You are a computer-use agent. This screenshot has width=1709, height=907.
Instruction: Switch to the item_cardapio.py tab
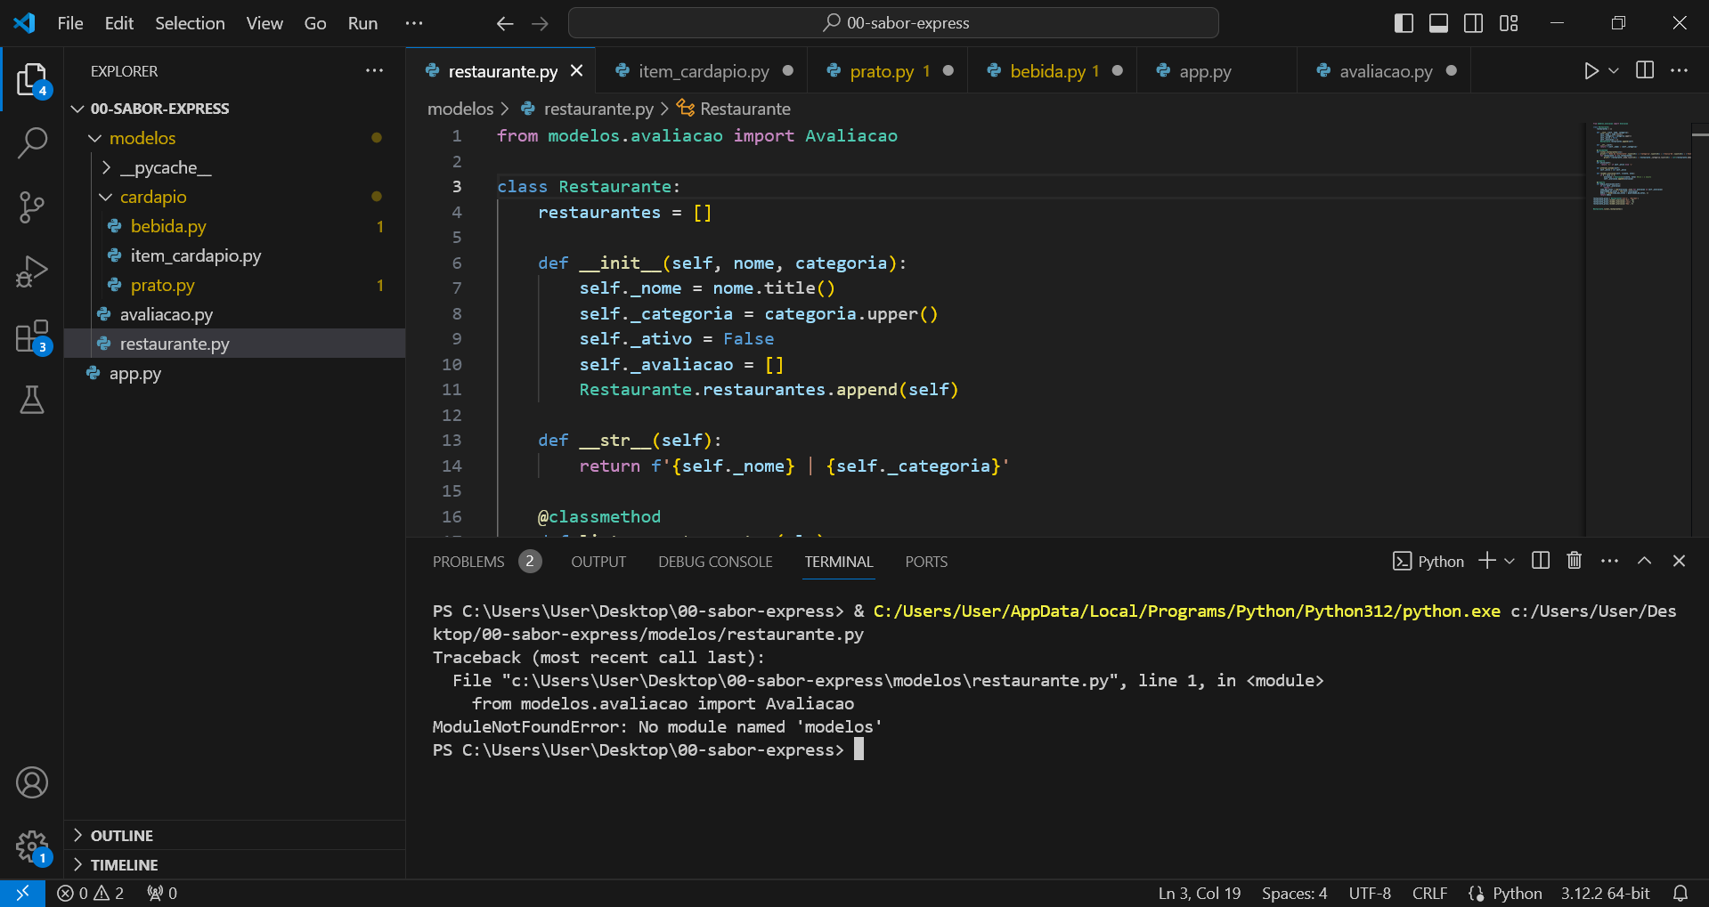703,71
